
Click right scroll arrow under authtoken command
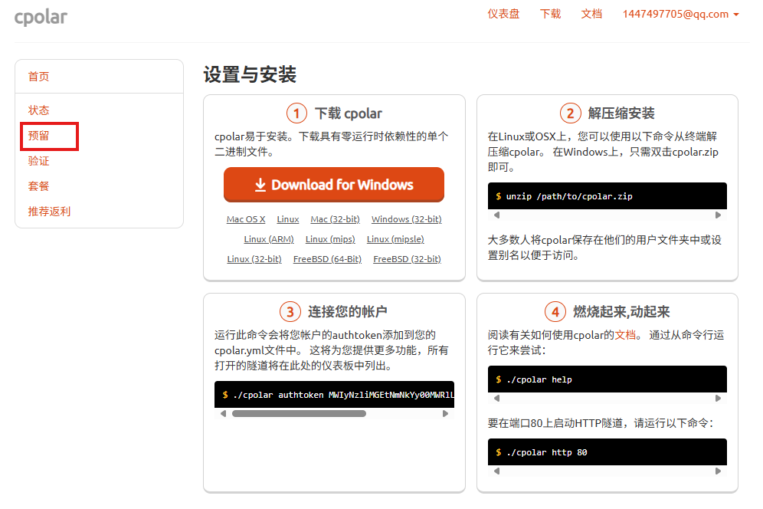click(x=445, y=413)
